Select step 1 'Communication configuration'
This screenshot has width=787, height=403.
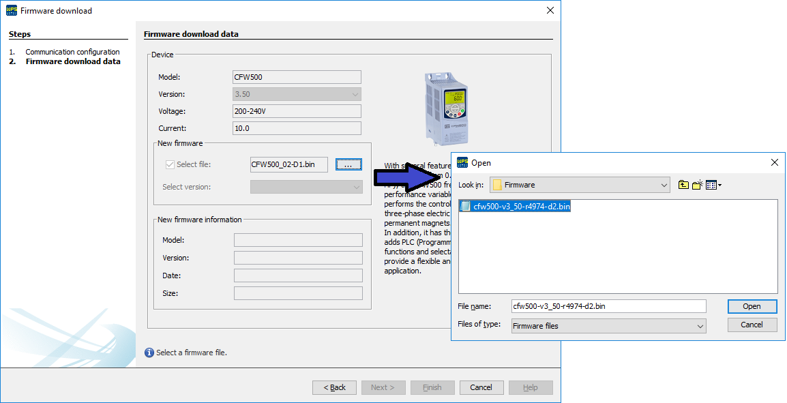tap(72, 51)
